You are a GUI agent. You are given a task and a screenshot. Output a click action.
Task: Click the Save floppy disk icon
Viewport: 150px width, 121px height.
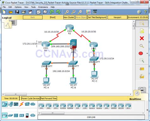(x=17, y=12)
